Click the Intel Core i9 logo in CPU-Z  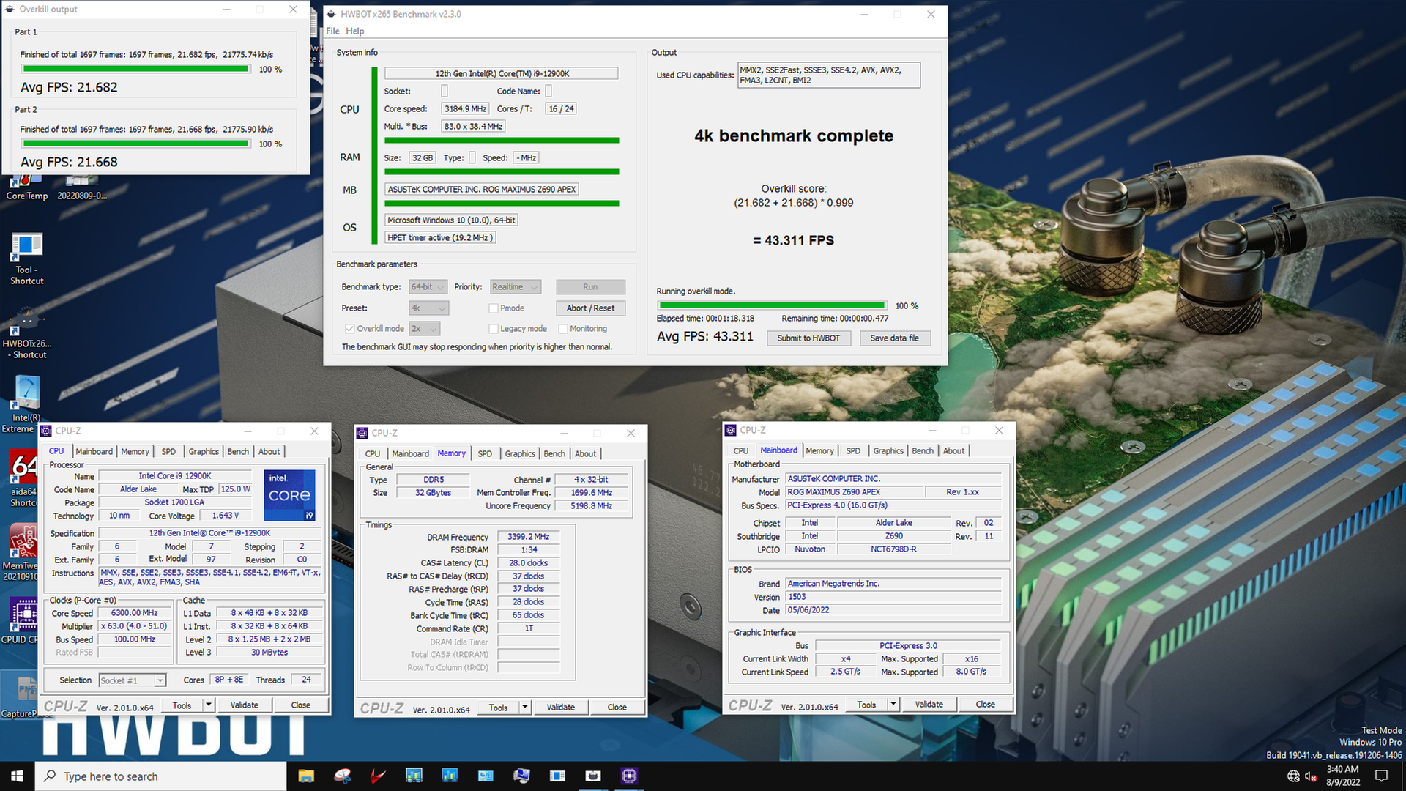(289, 495)
